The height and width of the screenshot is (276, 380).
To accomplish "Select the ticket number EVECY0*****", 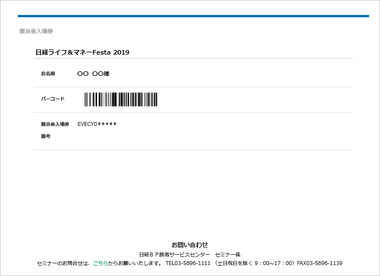I will 97,124.
